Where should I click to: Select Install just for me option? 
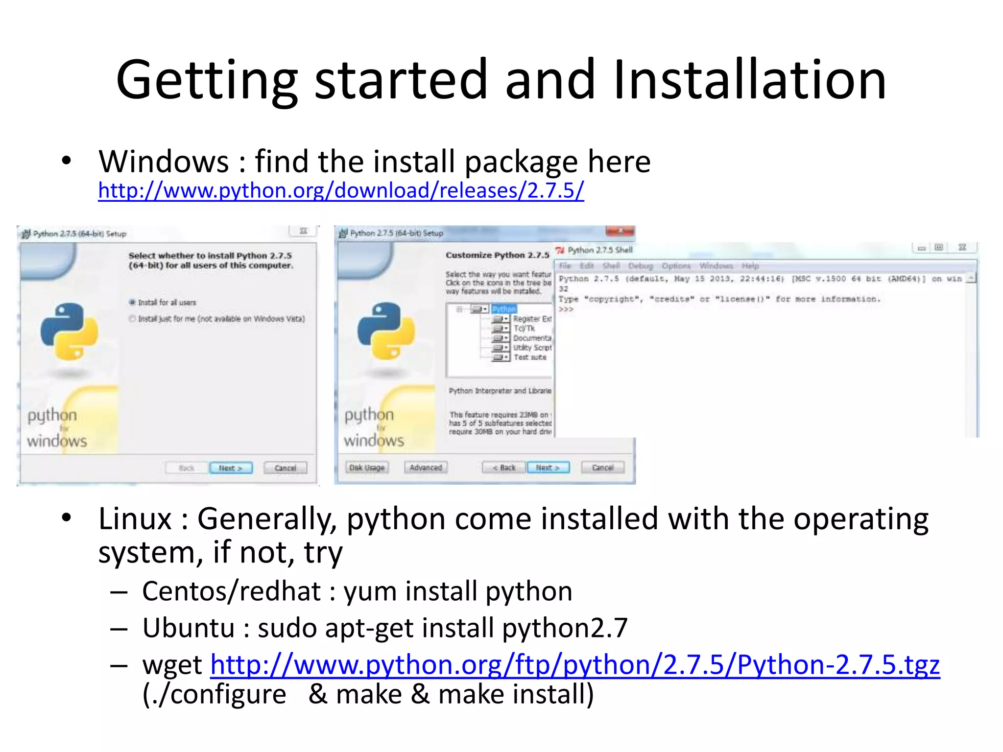(x=132, y=319)
